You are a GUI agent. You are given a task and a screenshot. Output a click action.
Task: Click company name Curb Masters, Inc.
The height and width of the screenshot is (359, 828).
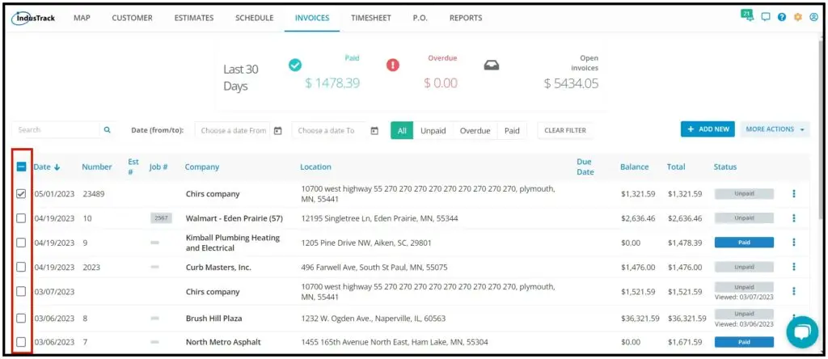pos(218,267)
